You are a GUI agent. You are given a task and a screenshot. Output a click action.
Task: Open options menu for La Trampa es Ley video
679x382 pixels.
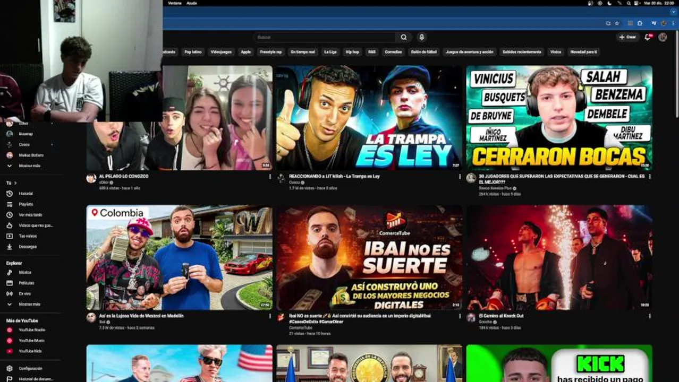tap(460, 177)
